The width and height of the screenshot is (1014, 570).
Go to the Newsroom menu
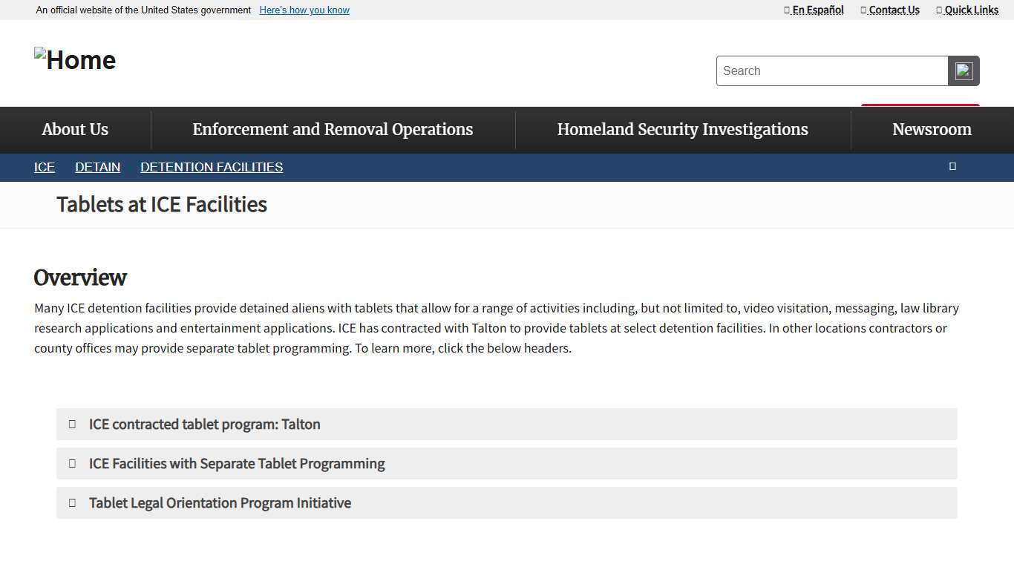point(932,129)
